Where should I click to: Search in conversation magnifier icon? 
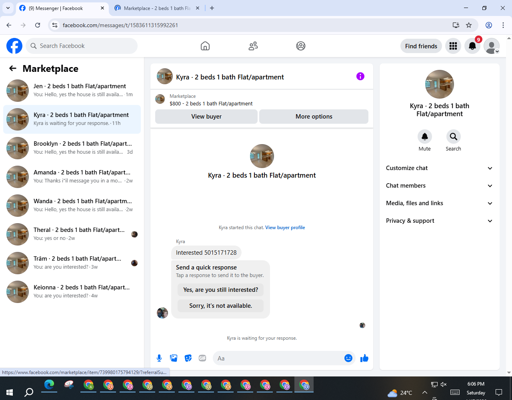454,137
